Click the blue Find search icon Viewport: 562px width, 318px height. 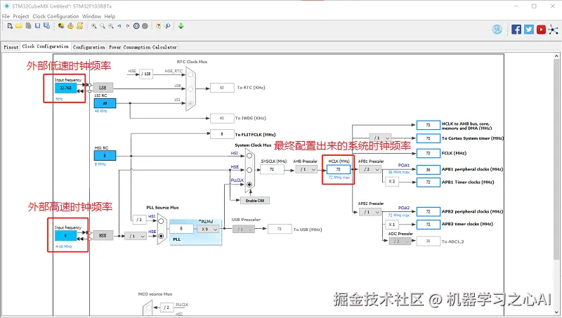[x=167, y=26]
